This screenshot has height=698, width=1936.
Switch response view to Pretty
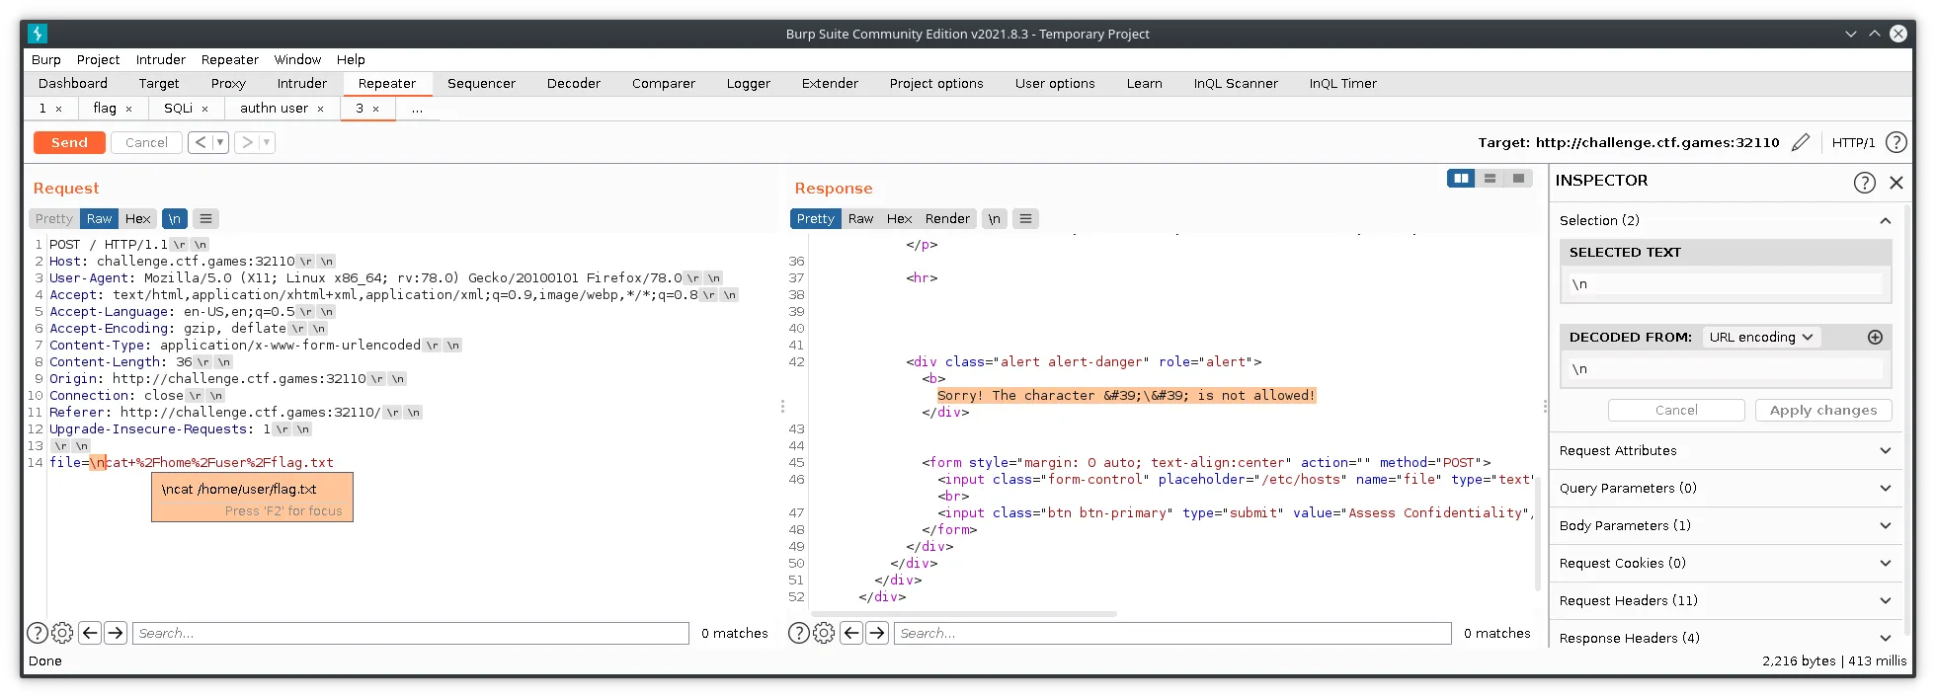815,218
